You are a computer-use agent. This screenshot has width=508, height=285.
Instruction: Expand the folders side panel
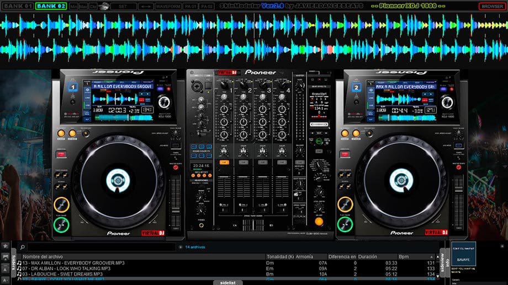point(14,262)
